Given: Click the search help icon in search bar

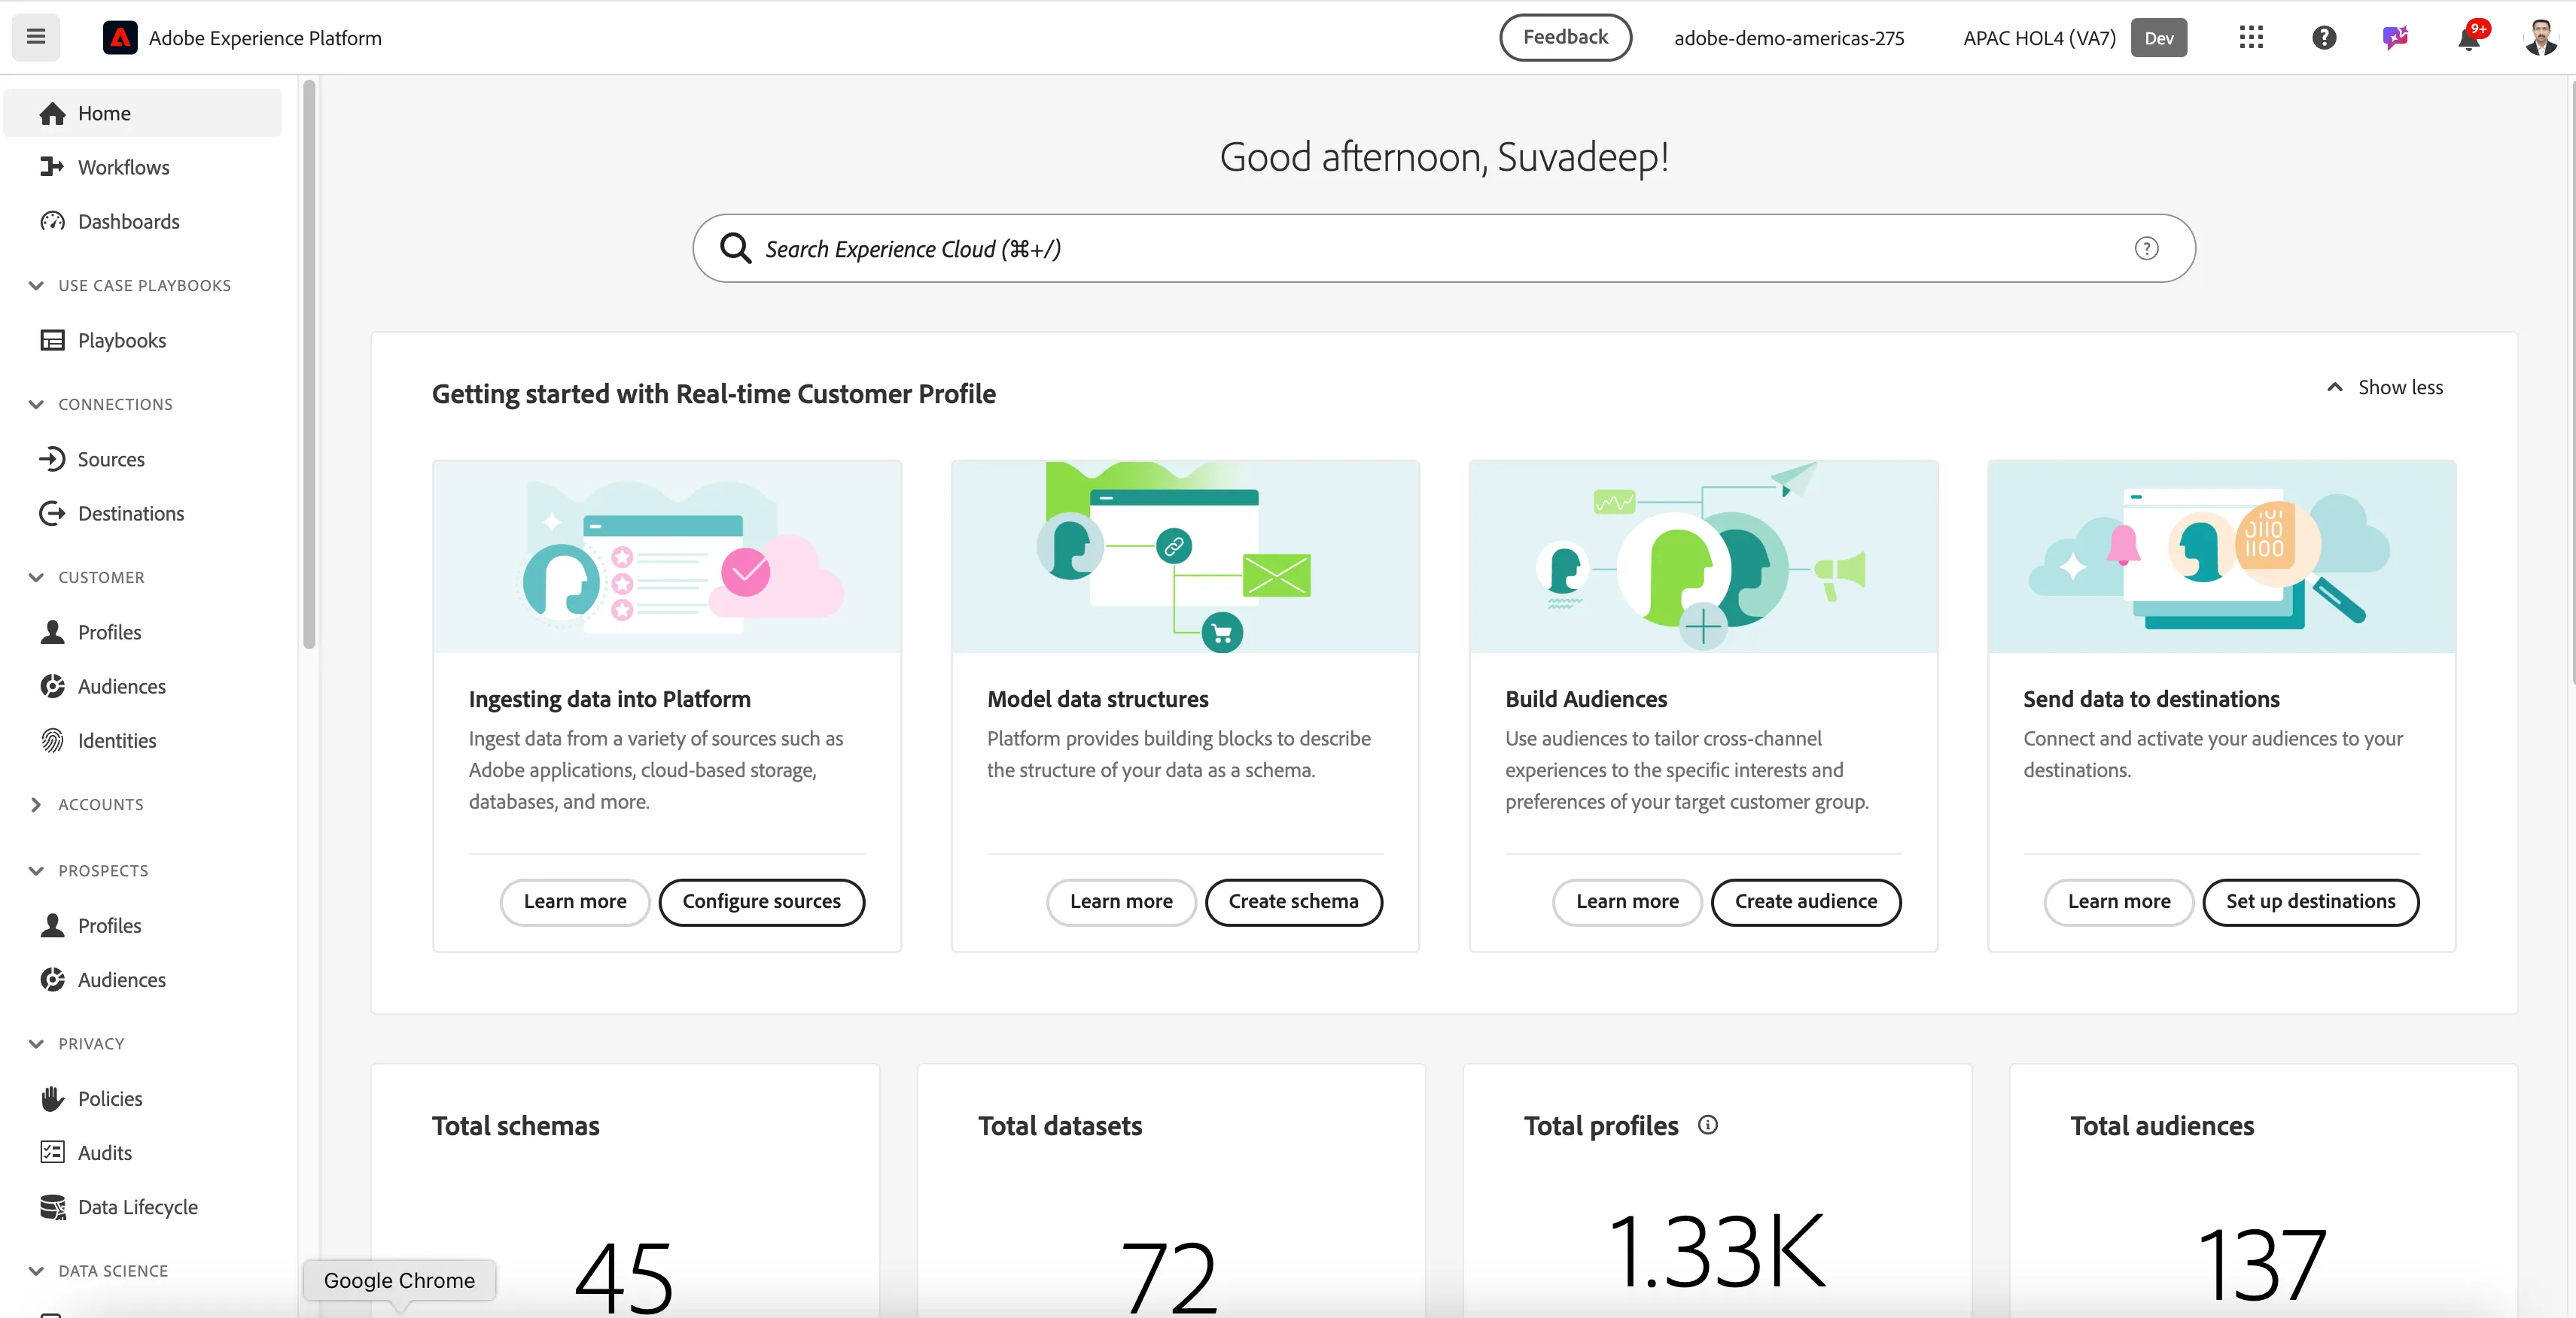Looking at the screenshot, I should click(x=2146, y=249).
